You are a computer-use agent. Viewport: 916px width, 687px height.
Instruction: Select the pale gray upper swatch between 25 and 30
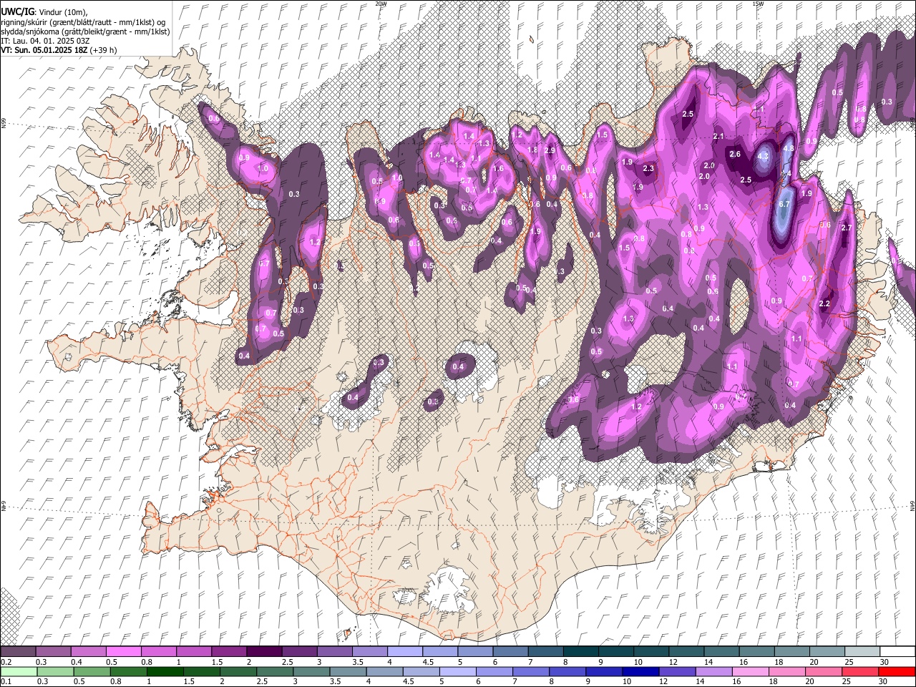click(x=862, y=652)
